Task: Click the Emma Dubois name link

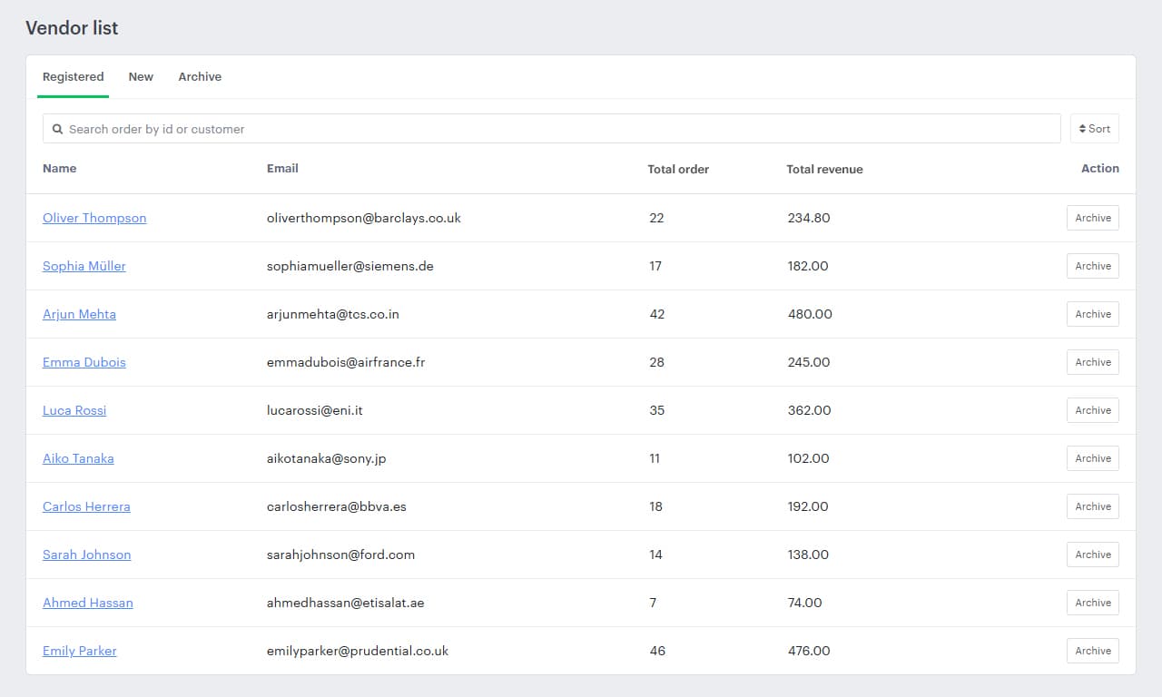Action: click(84, 362)
